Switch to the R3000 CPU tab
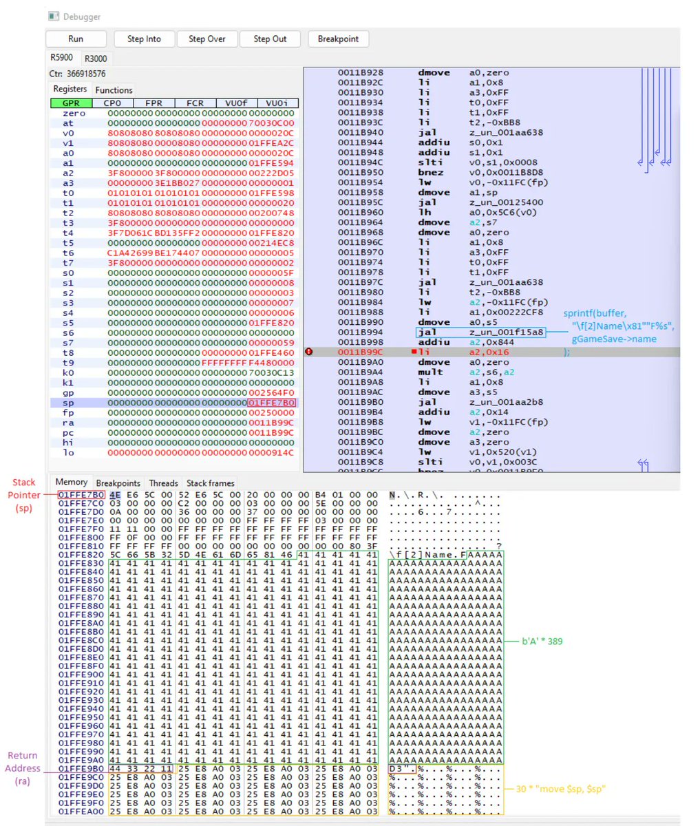The height and width of the screenshot is (826, 700). click(96, 59)
